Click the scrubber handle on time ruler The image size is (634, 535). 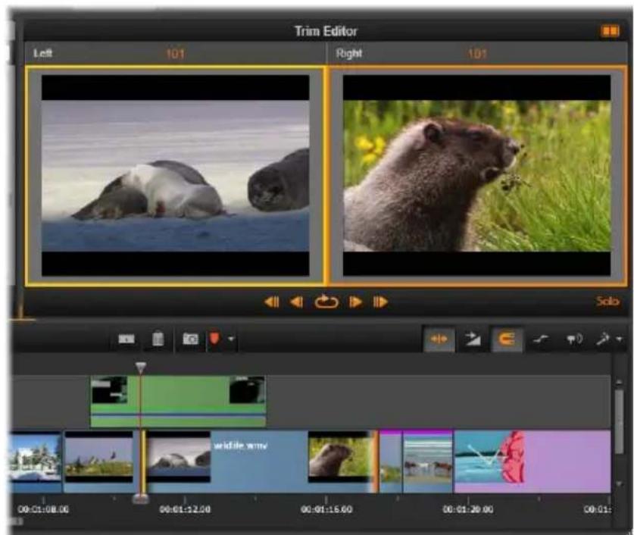pyautogui.click(x=140, y=500)
